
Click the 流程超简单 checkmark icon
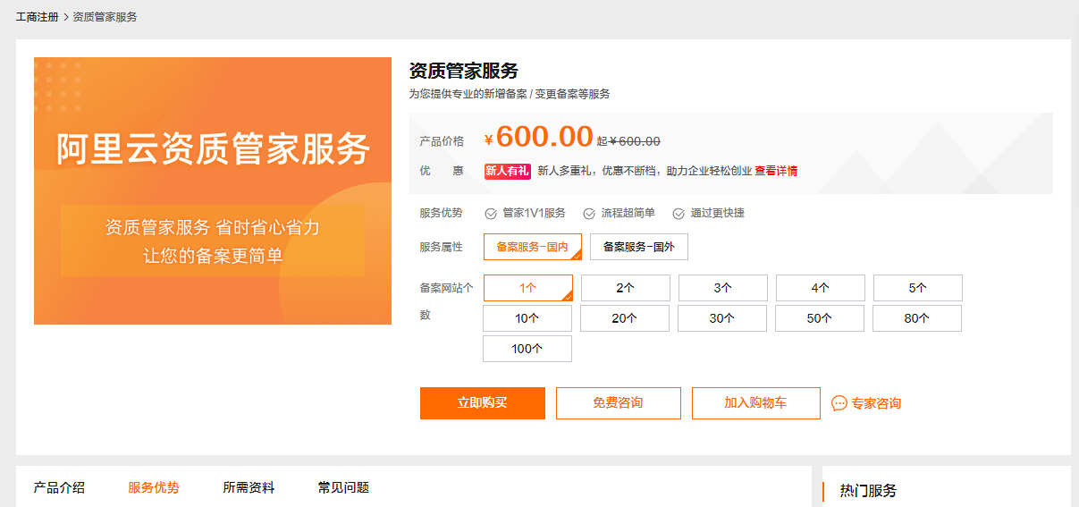click(589, 214)
